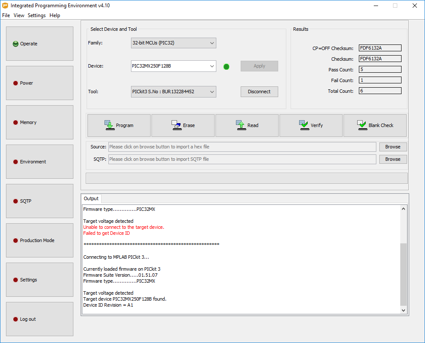The height and width of the screenshot is (343, 425).
Task: Open the Help menu
Action: click(55, 15)
